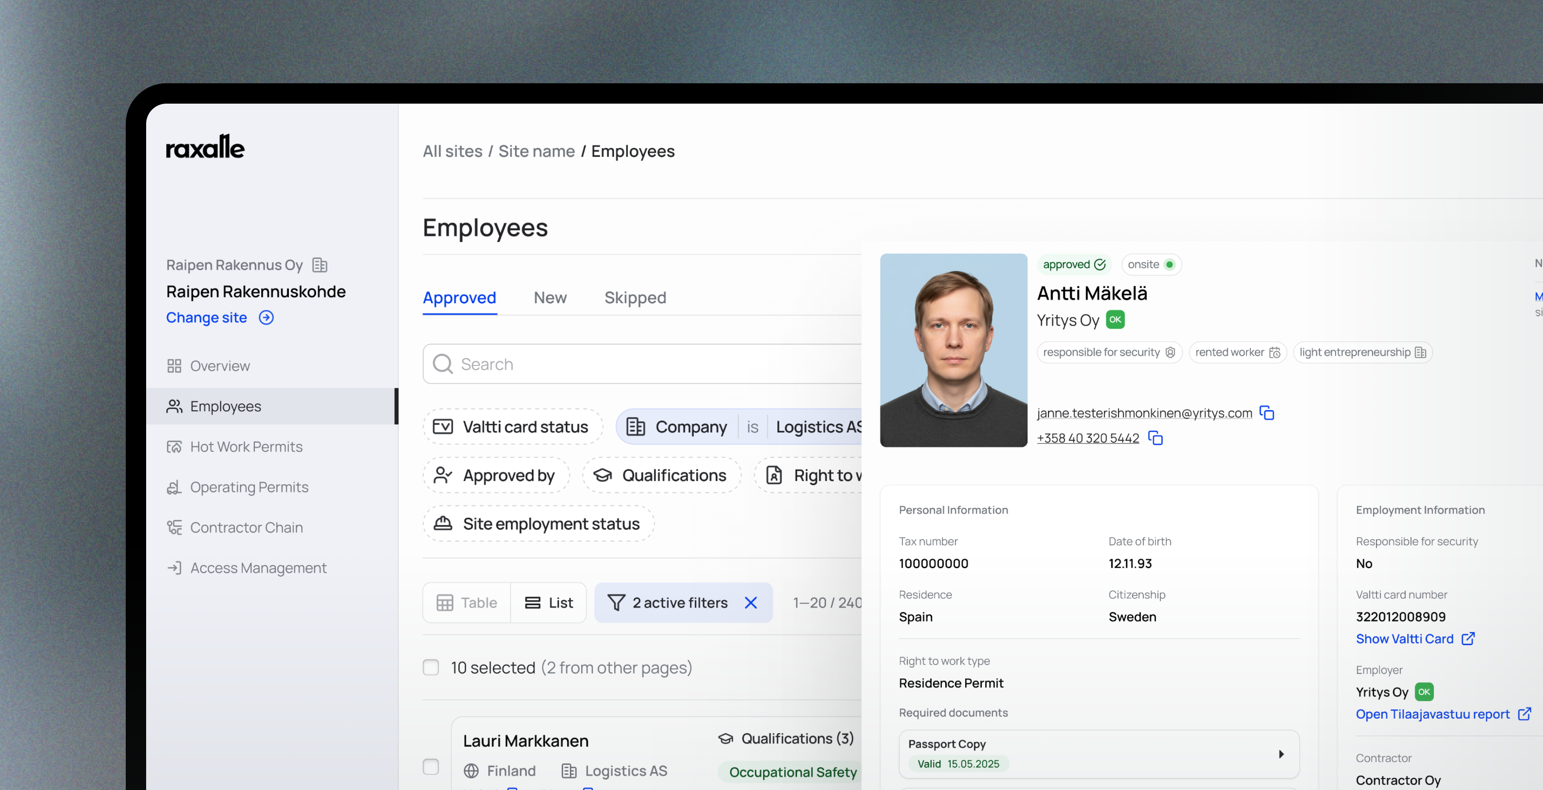Expand the Passport Copy document row
This screenshot has width=1543, height=790.
coord(1099,753)
